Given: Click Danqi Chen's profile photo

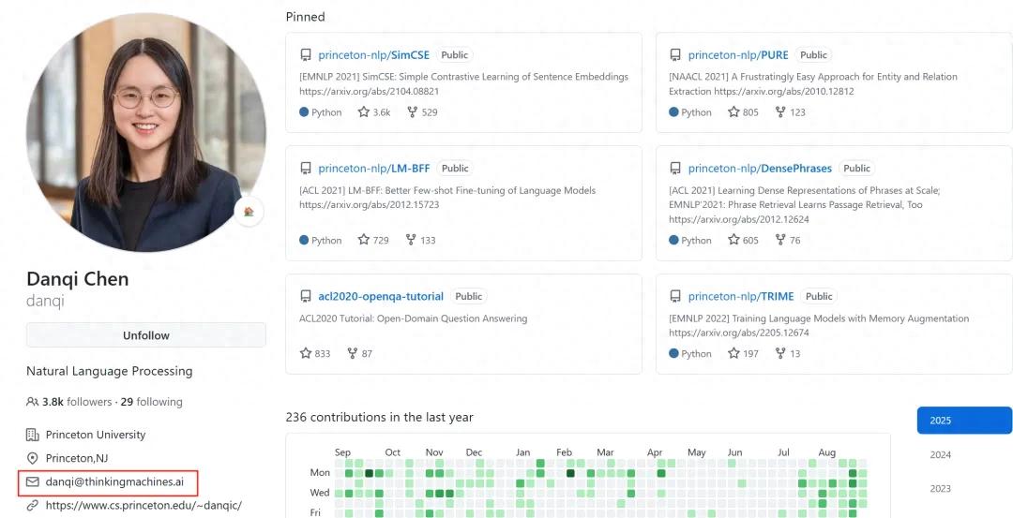Looking at the screenshot, I should pos(145,133).
